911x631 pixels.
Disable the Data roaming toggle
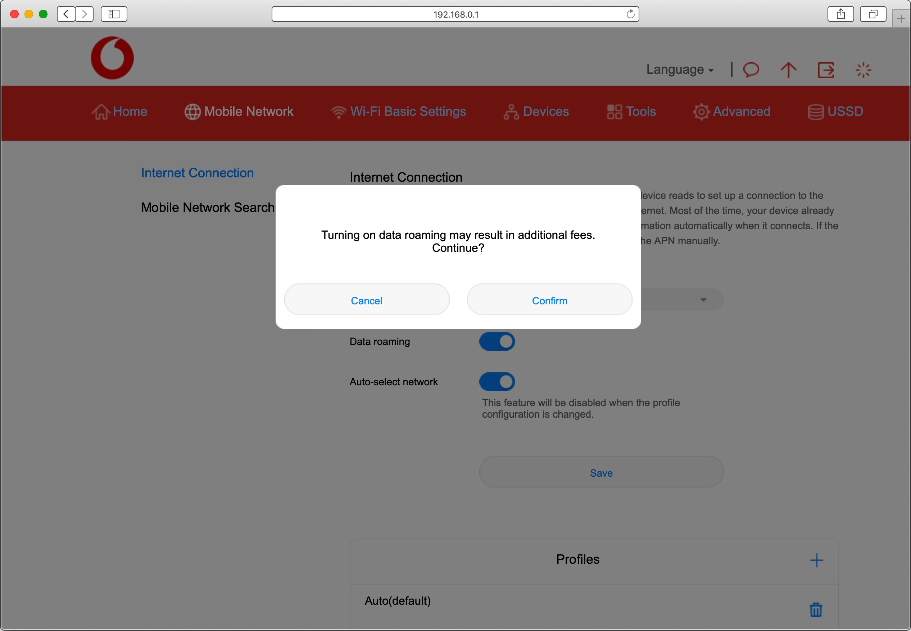tap(497, 341)
